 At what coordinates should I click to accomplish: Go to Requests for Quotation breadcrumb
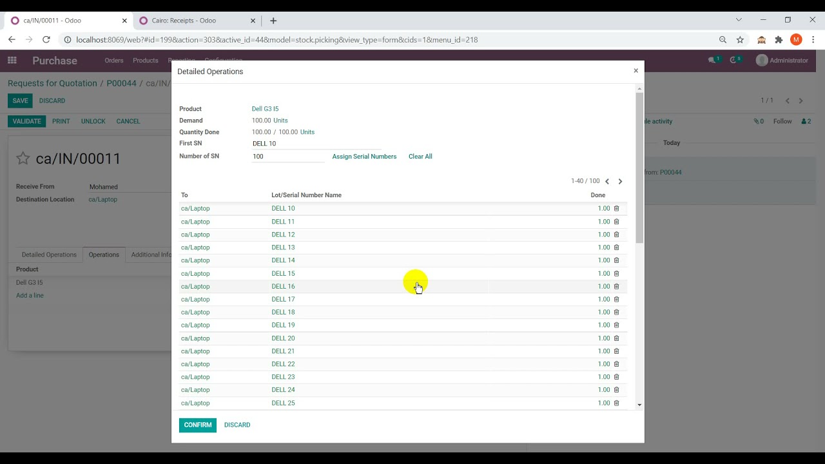pyautogui.click(x=52, y=83)
